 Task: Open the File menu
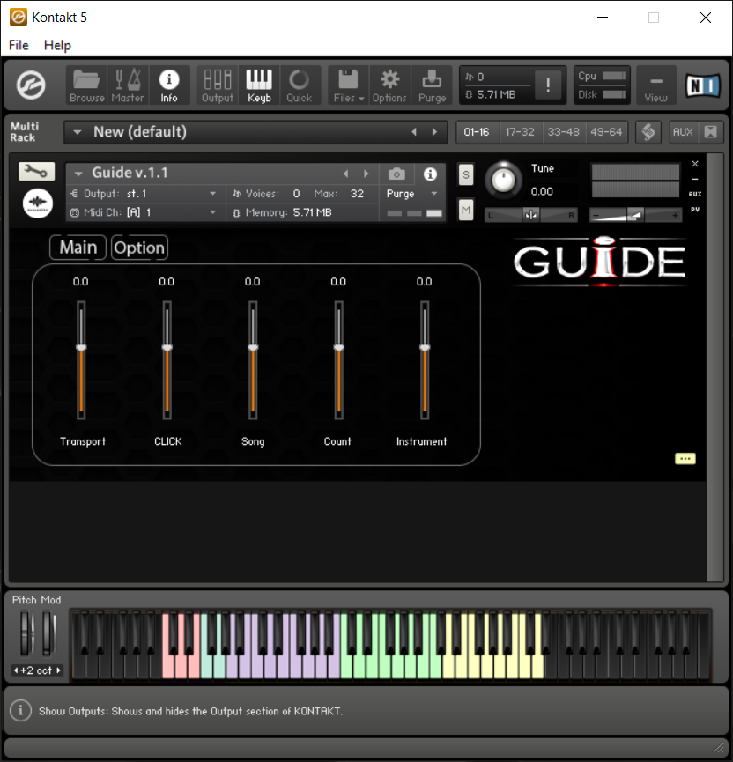[x=19, y=45]
